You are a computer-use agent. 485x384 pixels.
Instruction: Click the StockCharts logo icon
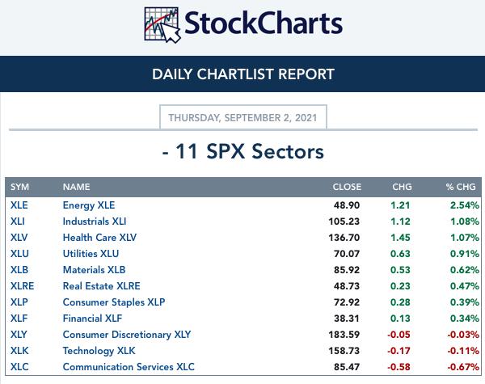(162, 25)
